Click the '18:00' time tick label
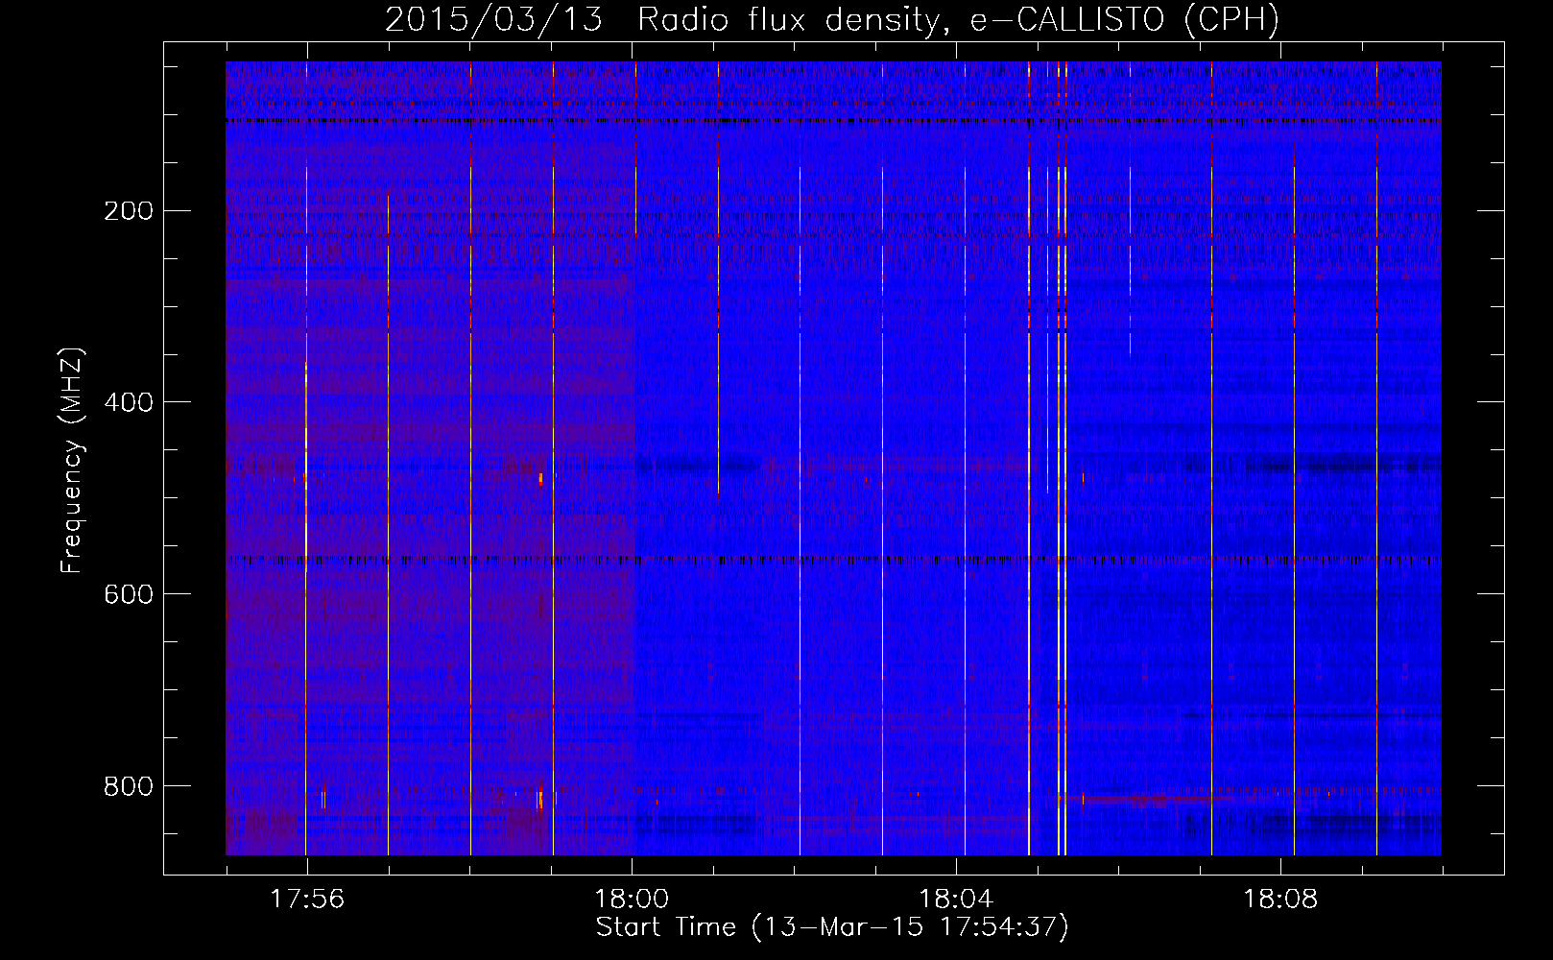Screen dimensions: 1553x960 tap(632, 900)
